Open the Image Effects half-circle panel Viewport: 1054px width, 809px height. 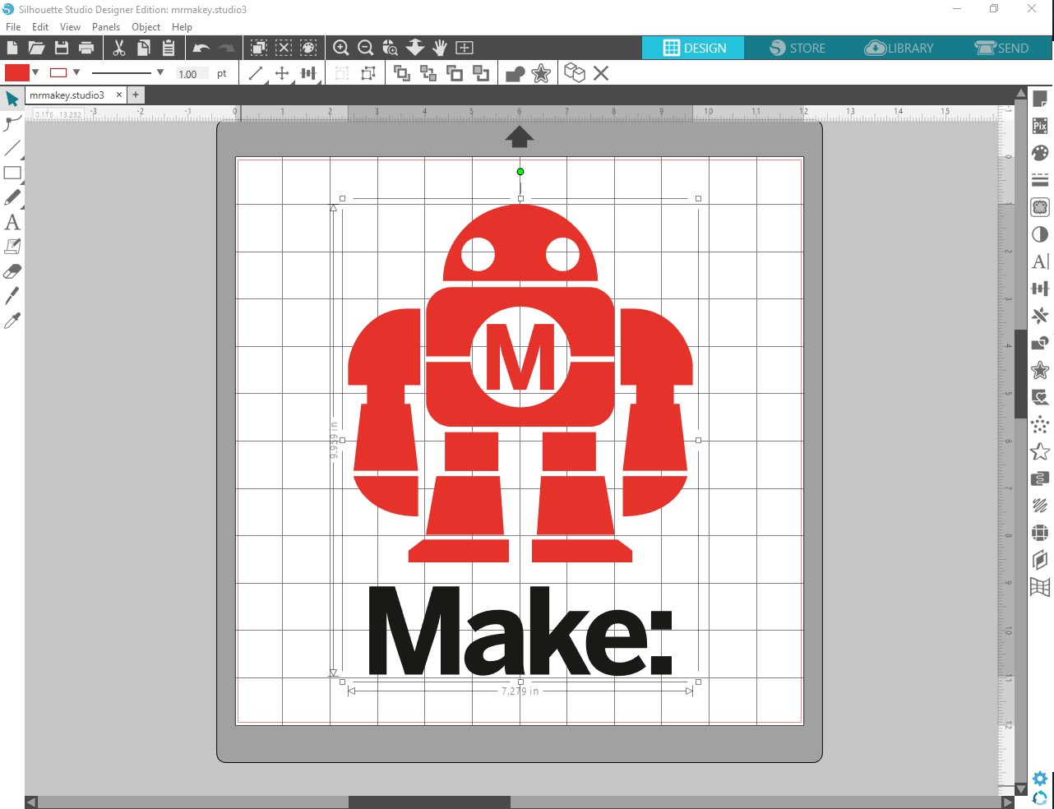1040,234
